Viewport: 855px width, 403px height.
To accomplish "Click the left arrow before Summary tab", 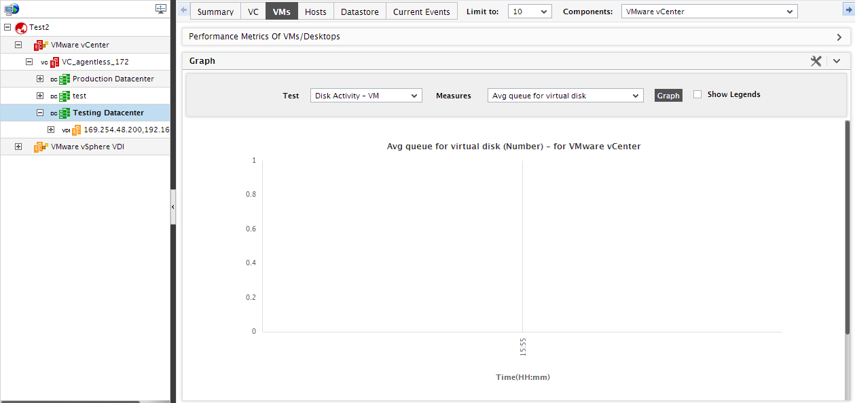I will point(183,11).
